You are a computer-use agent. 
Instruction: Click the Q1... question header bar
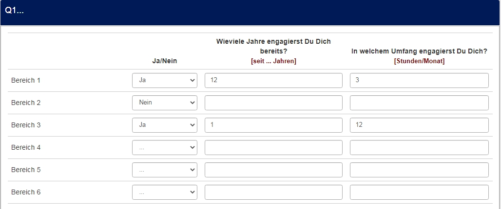(x=250, y=13)
